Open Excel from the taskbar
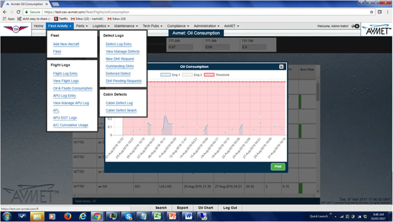 [x=157, y=216]
